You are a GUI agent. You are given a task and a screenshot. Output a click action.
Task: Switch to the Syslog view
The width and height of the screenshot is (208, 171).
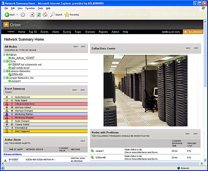point(67,32)
